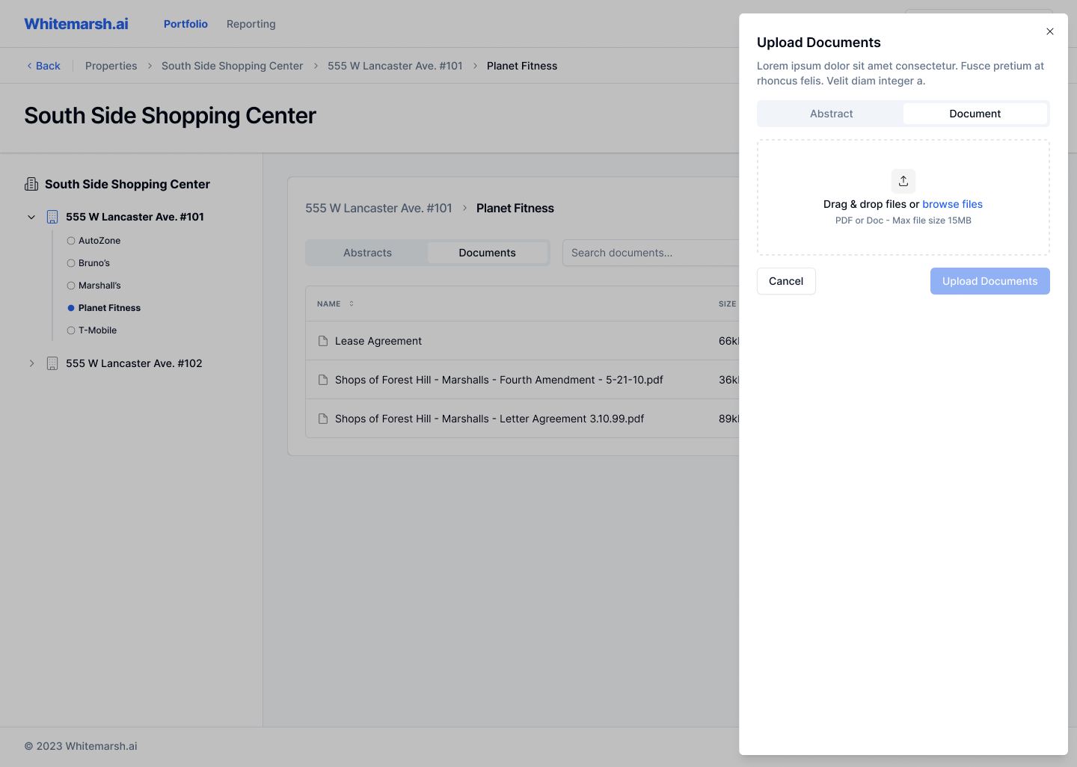Collapse the 555 W Lancaster Ave. #101 tree
1077x767 pixels.
(x=31, y=217)
